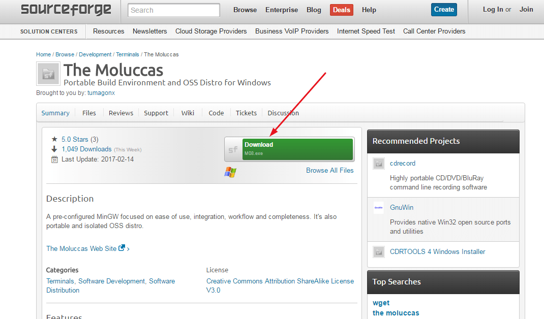Click the CDRTOOLS project icon
Screen dimensions: 544x319
click(379, 251)
